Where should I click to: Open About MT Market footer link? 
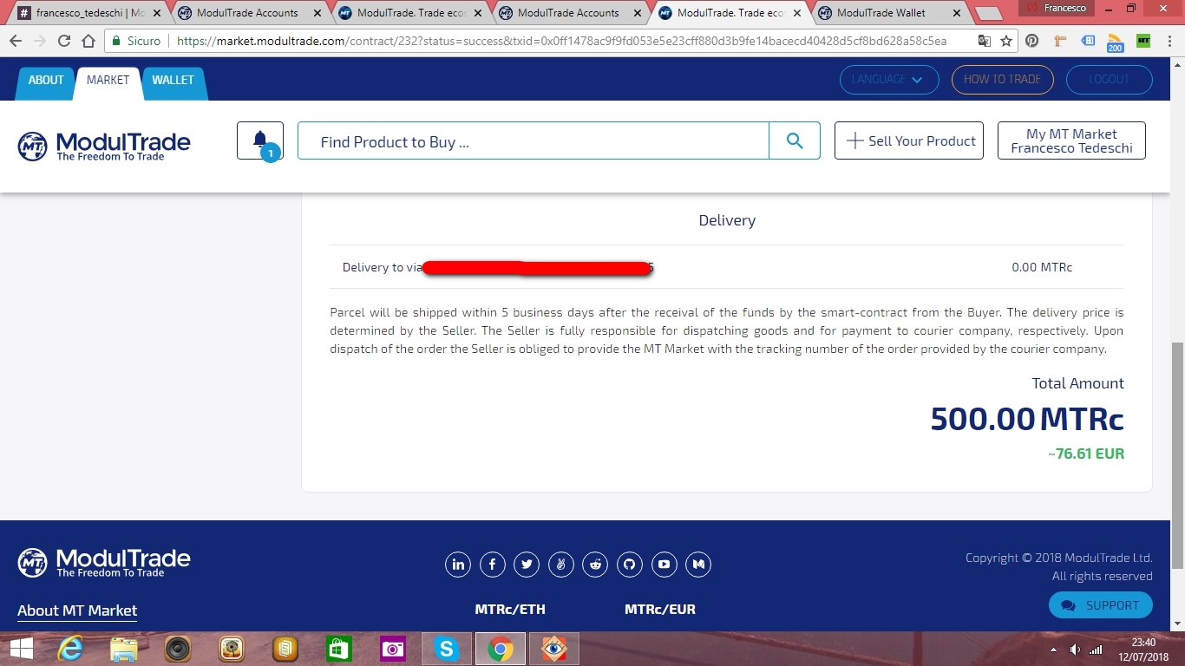pos(77,610)
